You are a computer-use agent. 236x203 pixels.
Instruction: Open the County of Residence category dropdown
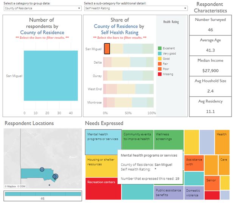41,8
